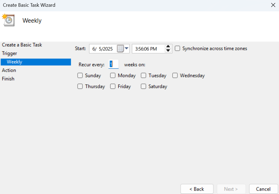279x194 pixels.
Task: Mark Saturday as a recurrence day
Action: point(144,86)
